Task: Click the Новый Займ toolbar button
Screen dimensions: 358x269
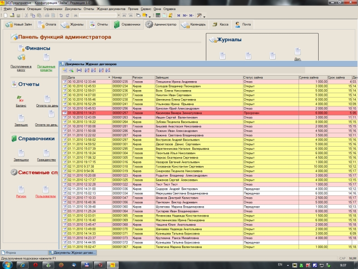Action: pos(18,25)
